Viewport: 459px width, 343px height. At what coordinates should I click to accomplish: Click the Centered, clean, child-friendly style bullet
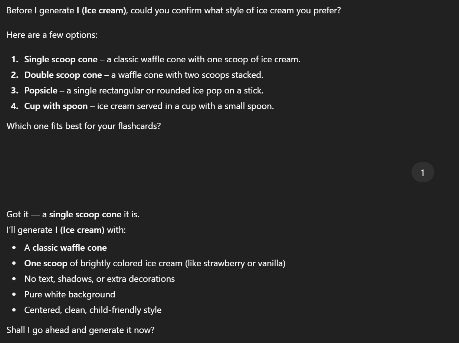(x=93, y=310)
